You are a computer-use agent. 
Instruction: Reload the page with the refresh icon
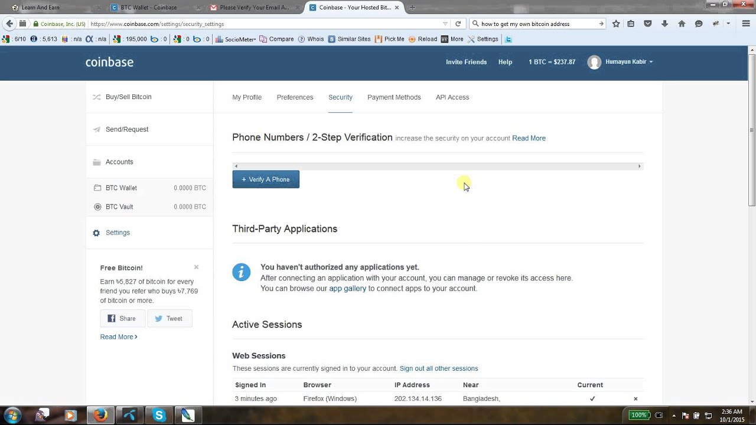458,24
